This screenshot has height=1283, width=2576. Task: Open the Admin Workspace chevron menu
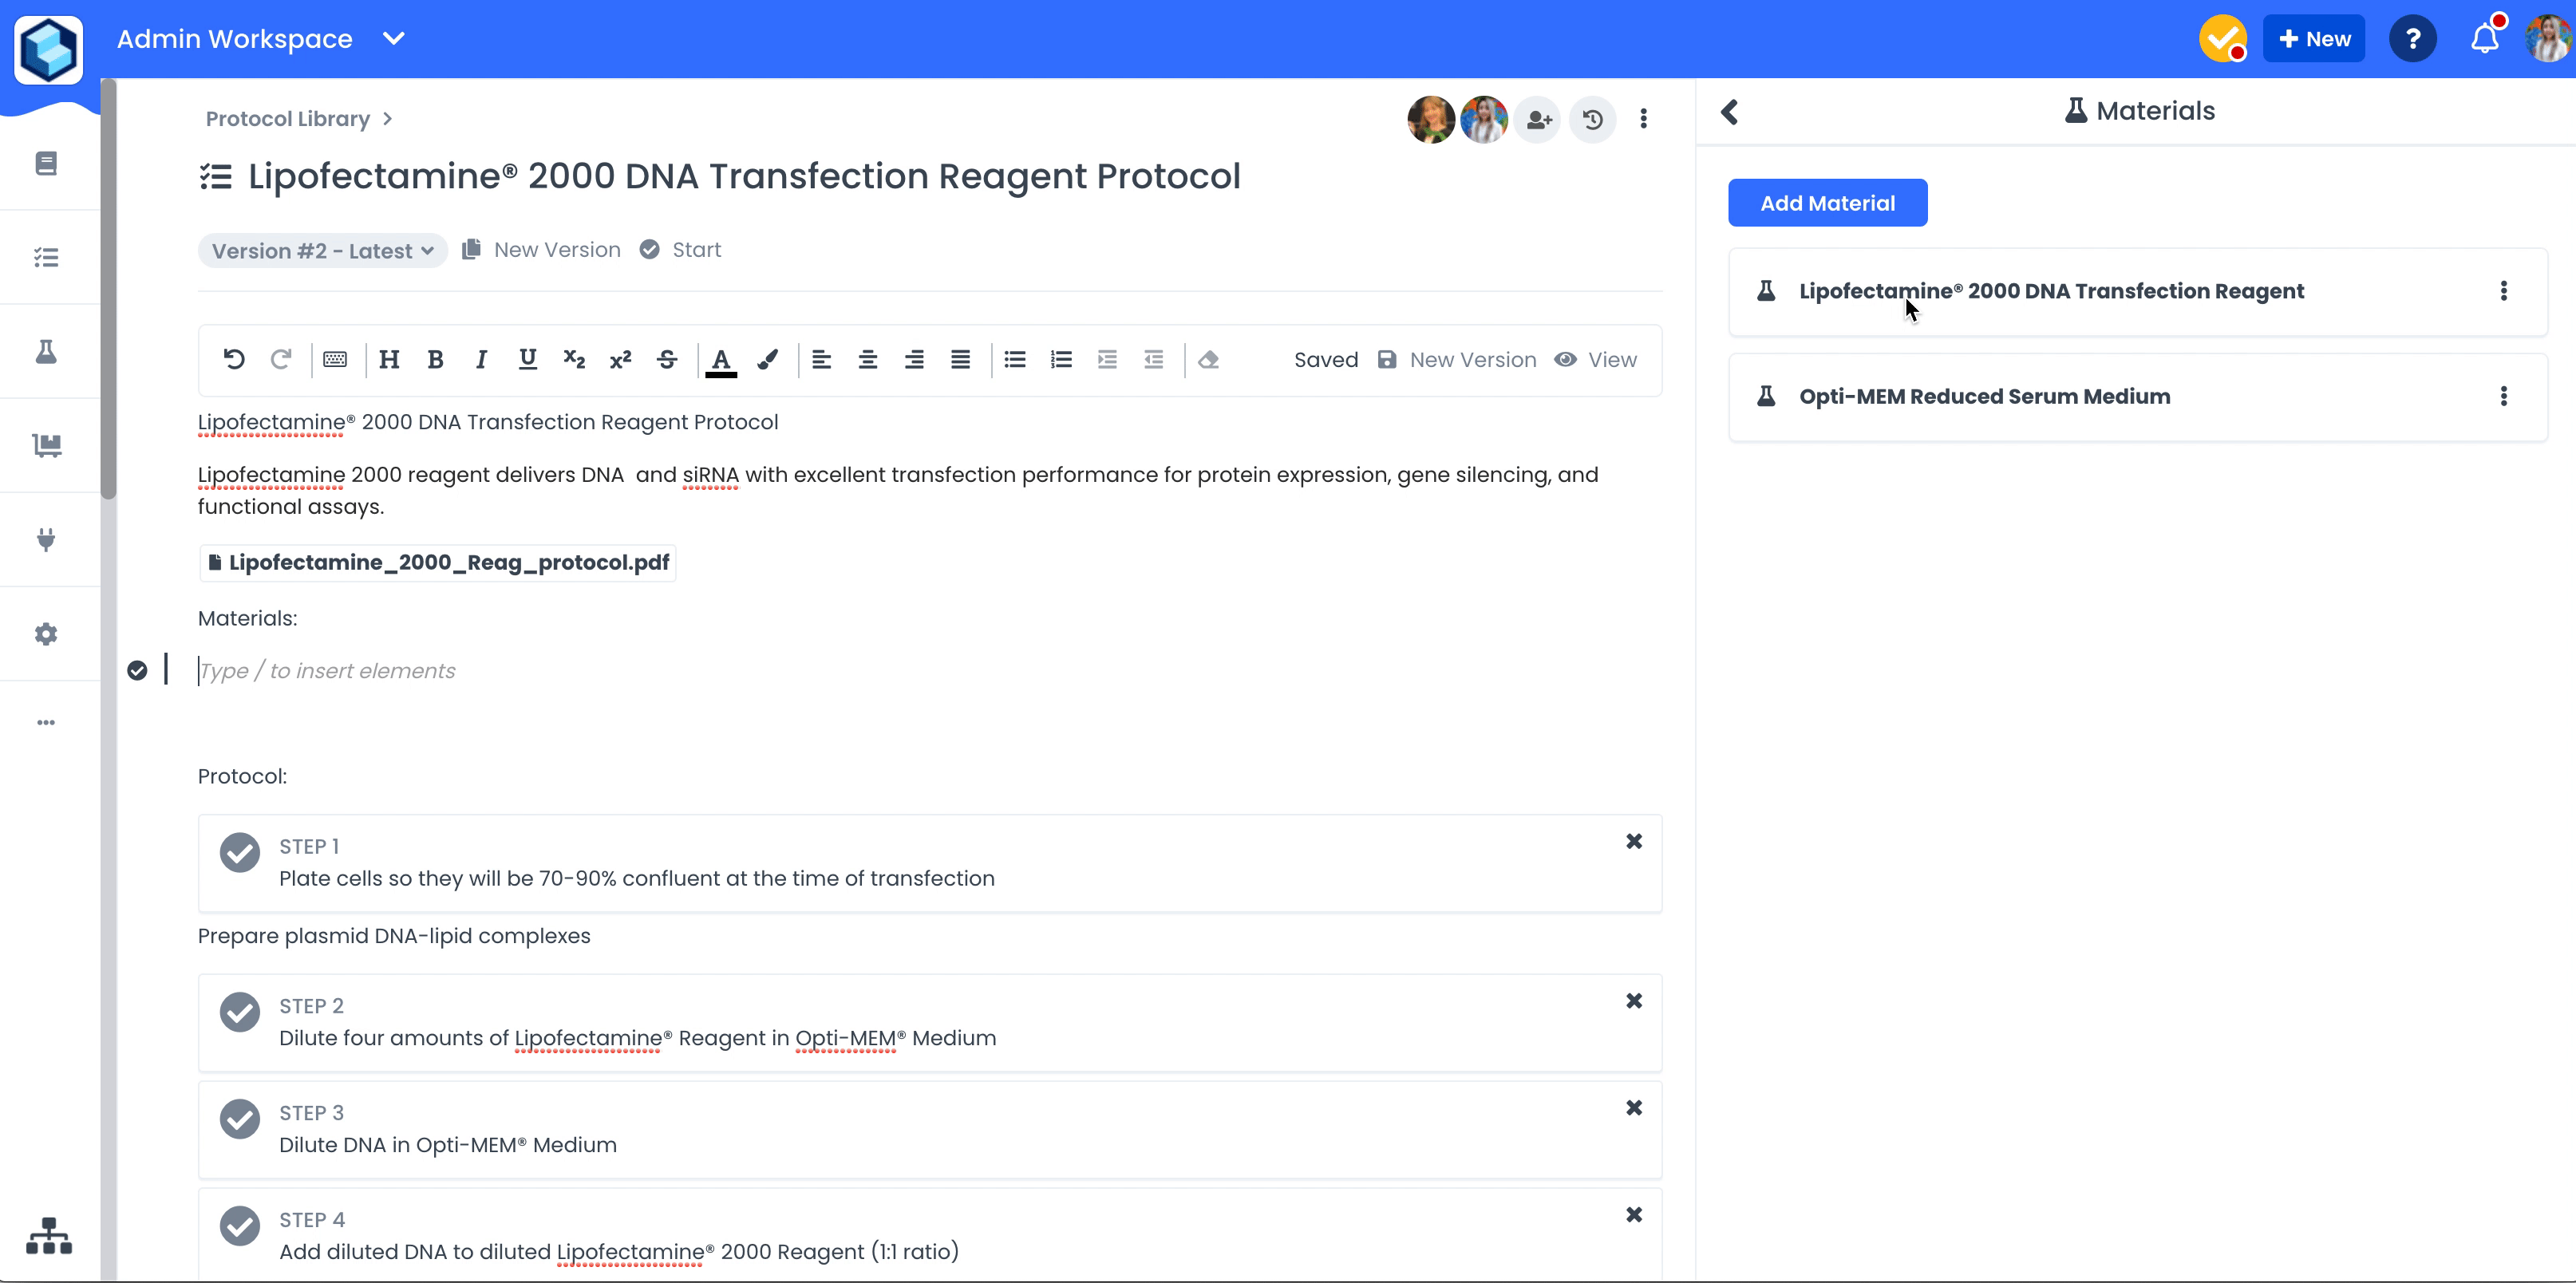coord(394,39)
